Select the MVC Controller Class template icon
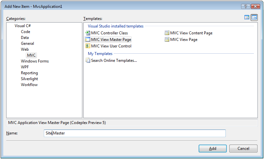Viewport: 264px width, 159px height. (x=88, y=33)
